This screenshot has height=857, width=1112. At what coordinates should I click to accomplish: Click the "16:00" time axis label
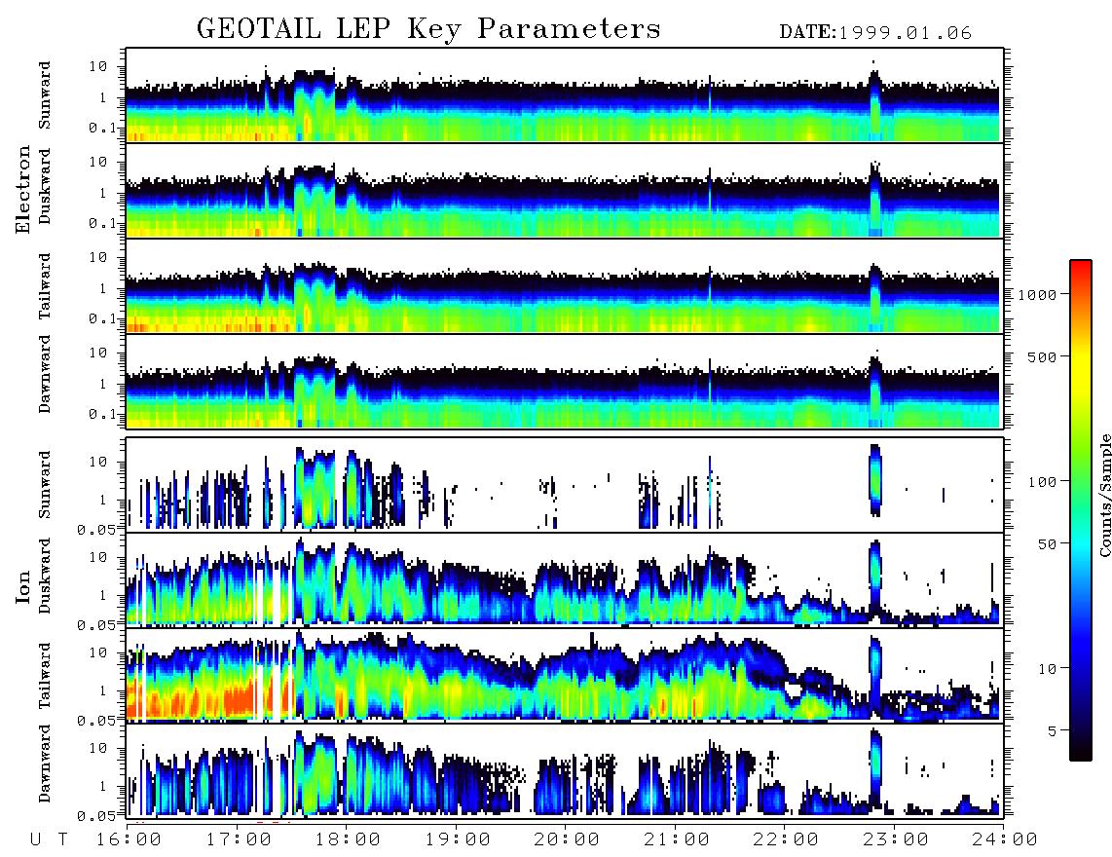(129, 839)
